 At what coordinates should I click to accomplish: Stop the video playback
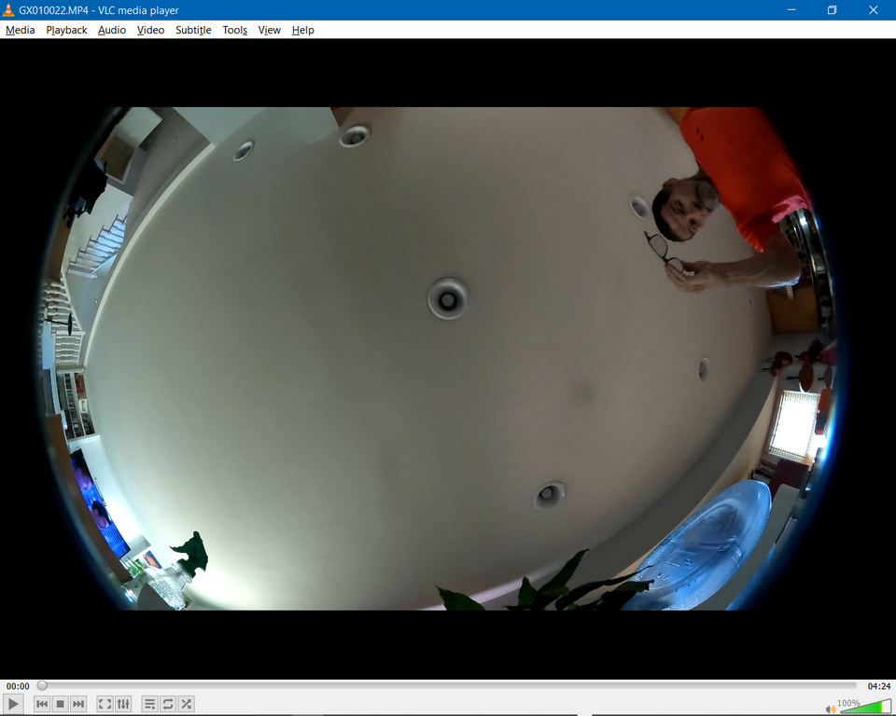(x=60, y=704)
